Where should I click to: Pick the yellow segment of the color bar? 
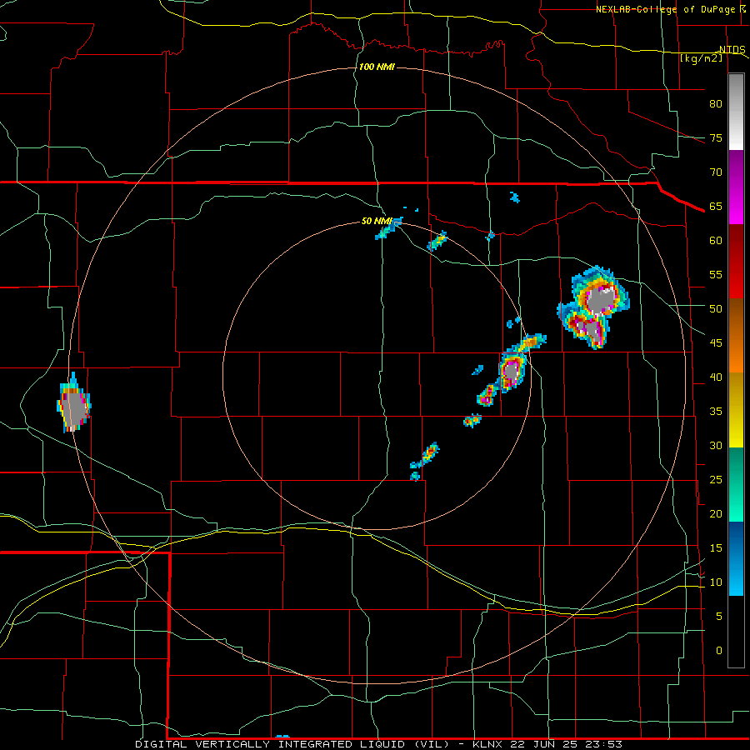pos(736,410)
